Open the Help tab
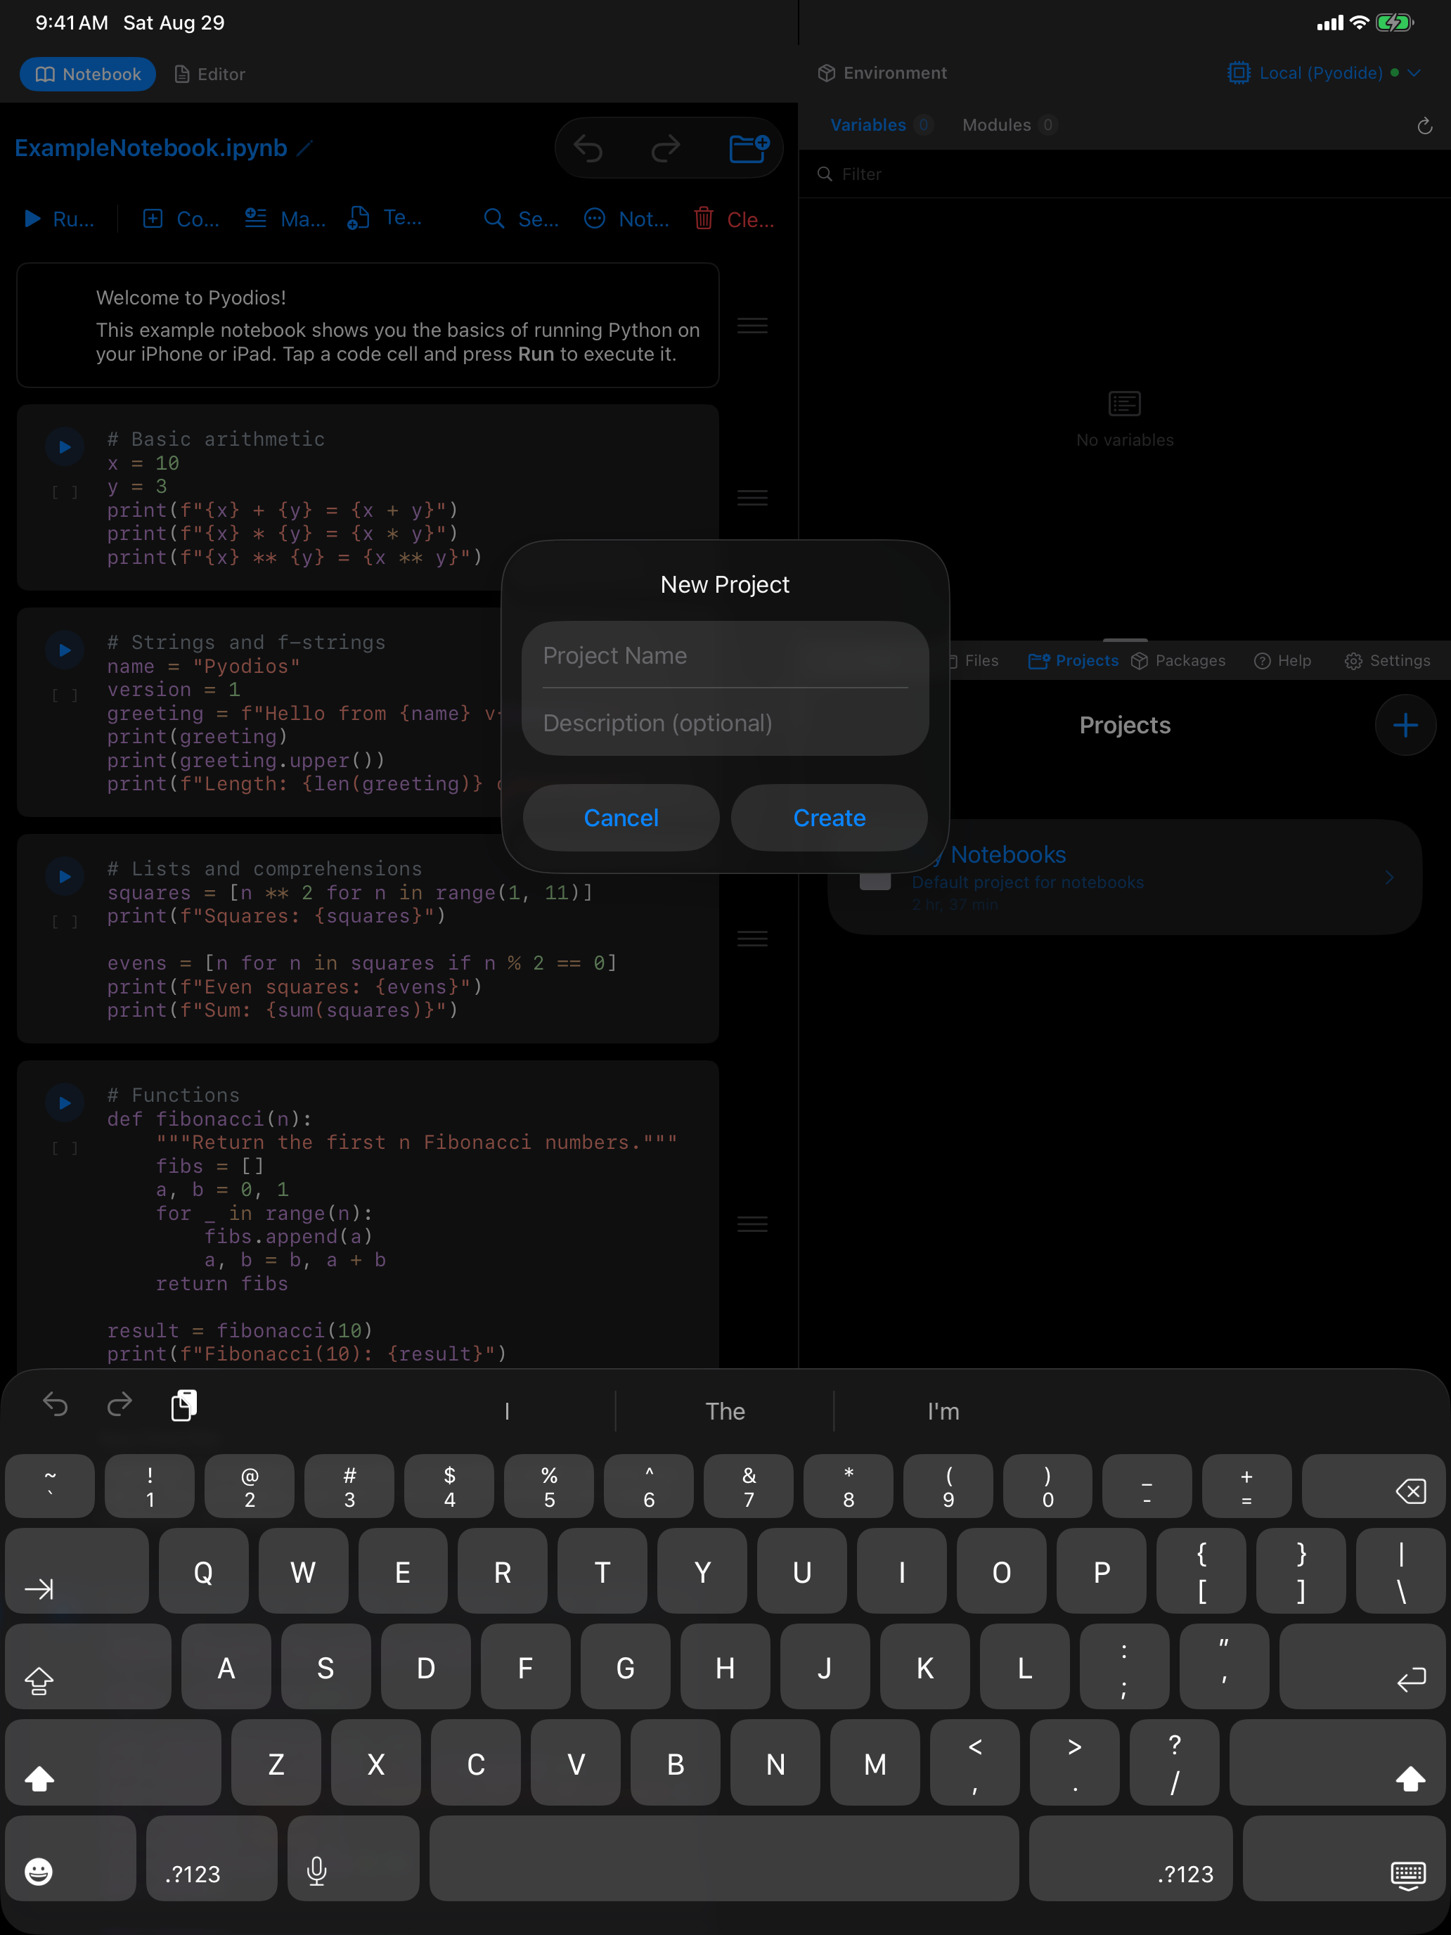The image size is (1451, 1935). (1282, 660)
